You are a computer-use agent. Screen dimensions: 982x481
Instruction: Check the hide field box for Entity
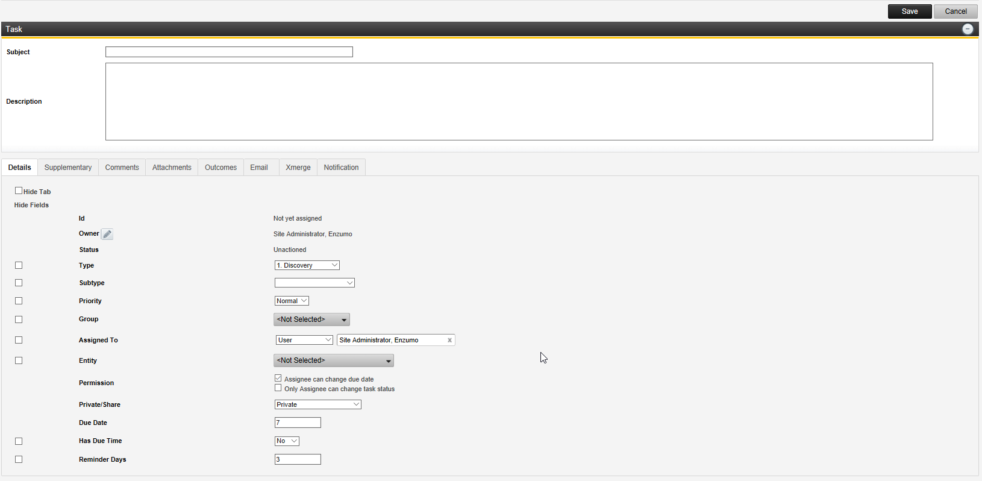coord(19,360)
